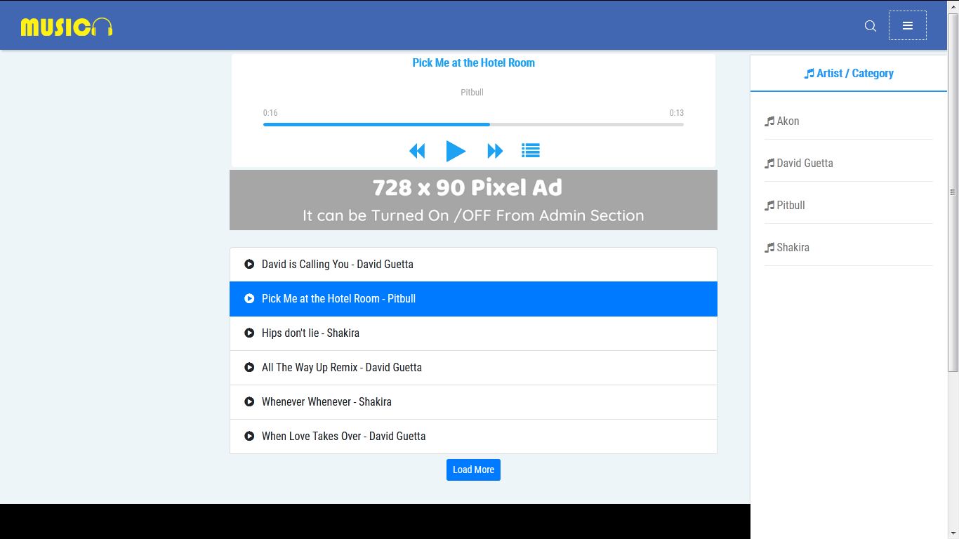Open the hamburger menu button
The height and width of the screenshot is (539, 959).
[908, 26]
